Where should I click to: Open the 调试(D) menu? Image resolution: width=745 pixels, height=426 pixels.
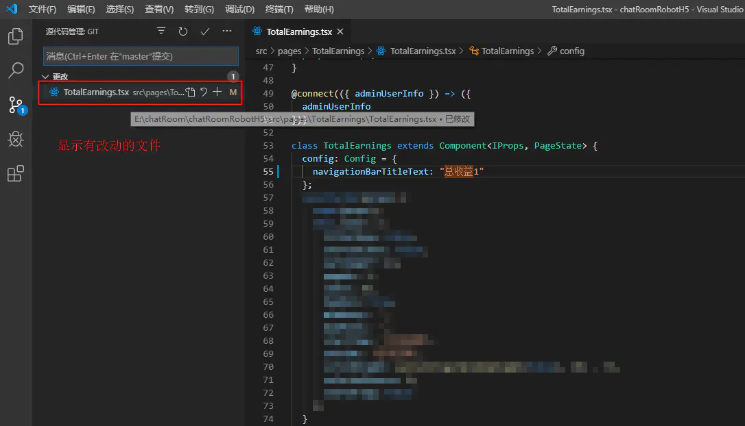click(239, 9)
